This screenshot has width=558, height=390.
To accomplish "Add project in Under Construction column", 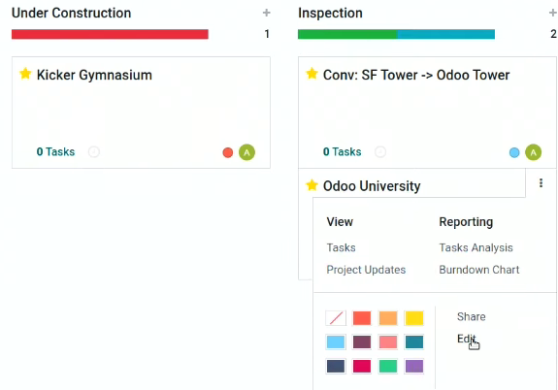I will [x=267, y=14].
